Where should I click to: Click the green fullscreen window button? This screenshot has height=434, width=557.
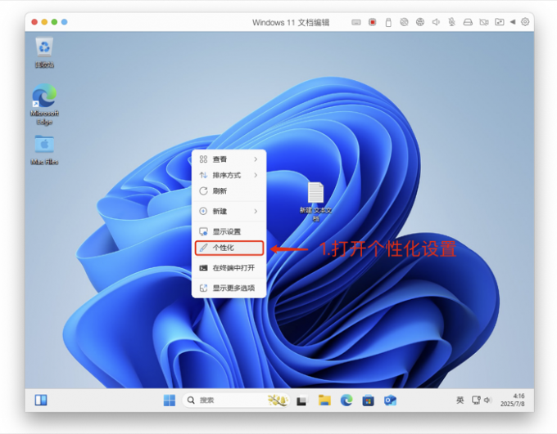pyautogui.click(x=54, y=22)
